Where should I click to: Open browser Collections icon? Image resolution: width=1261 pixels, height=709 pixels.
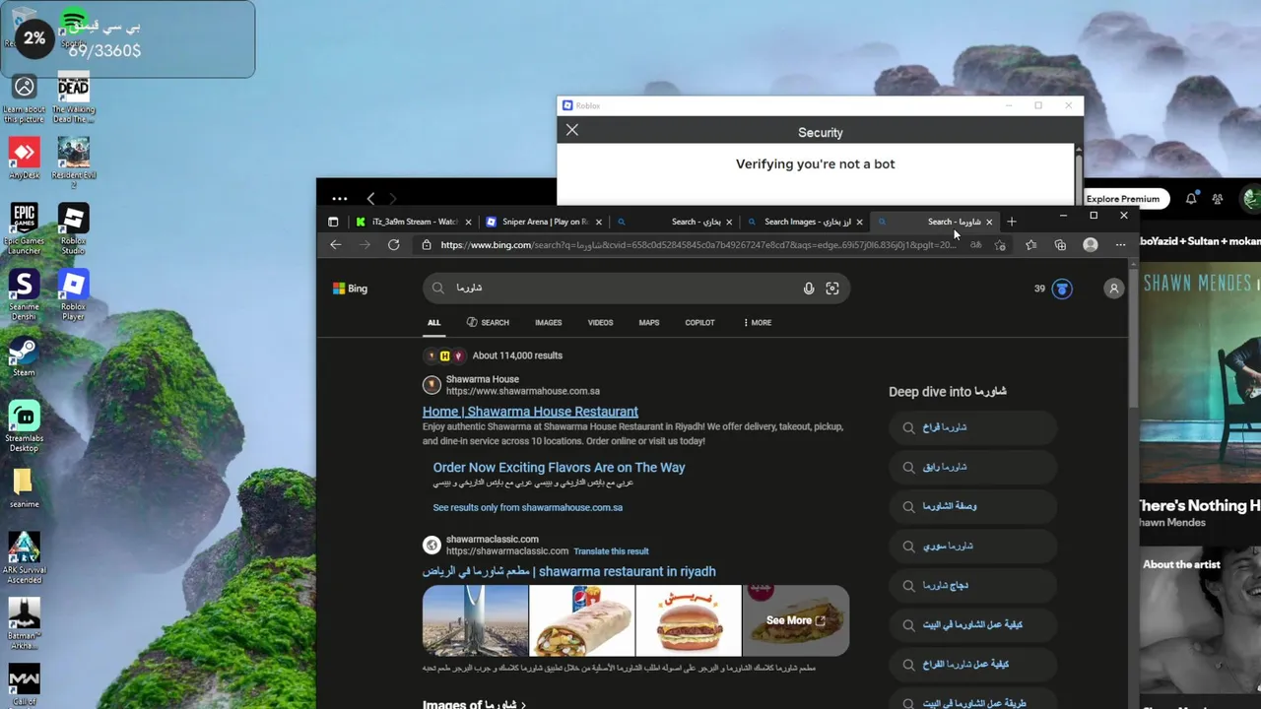click(x=1060, y=245)
